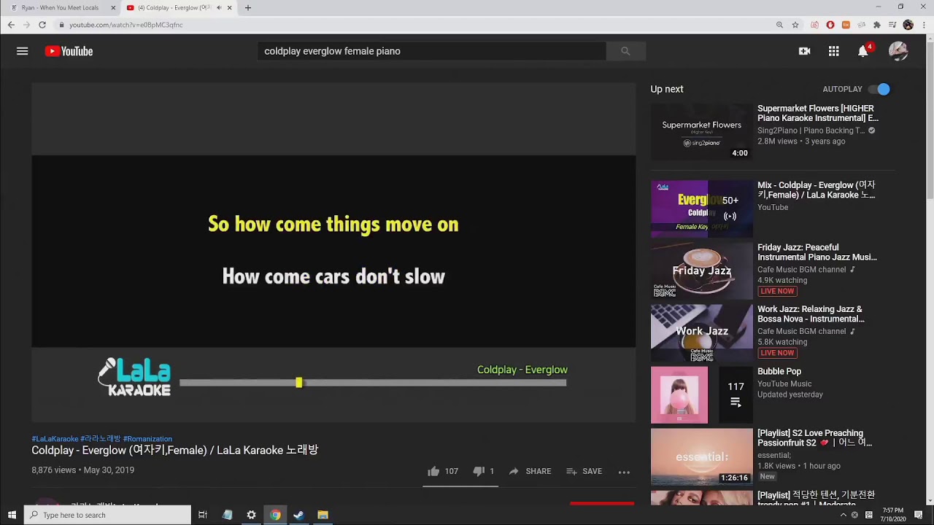Image resolution: width=934 pixels, height=525 pixels.
Task: Open S2 Love Preaching playlist thumbnail
Action: 701,456
